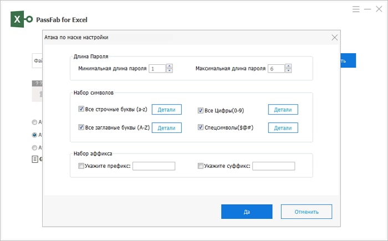388x241 pixels.
Task: Click the suffix text field
Action: 274,166
